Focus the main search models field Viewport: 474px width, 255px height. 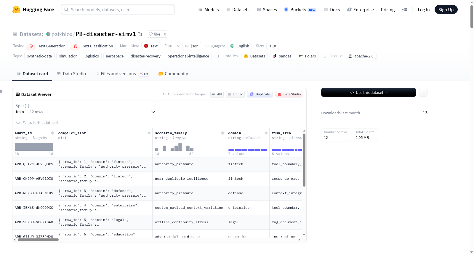[x=118, y=9]
